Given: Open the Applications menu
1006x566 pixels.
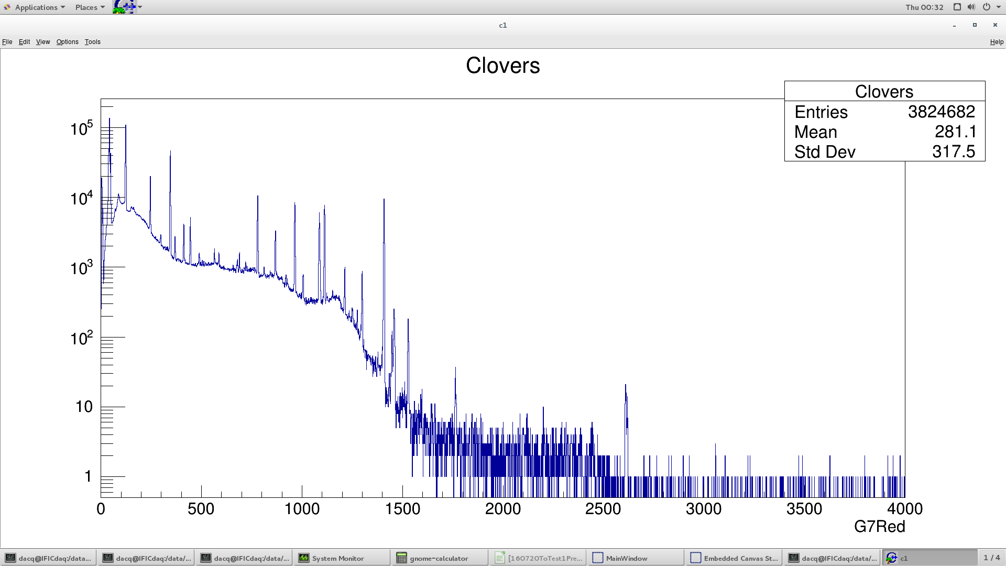Looking at the screenshot, I should coord(35,7).
